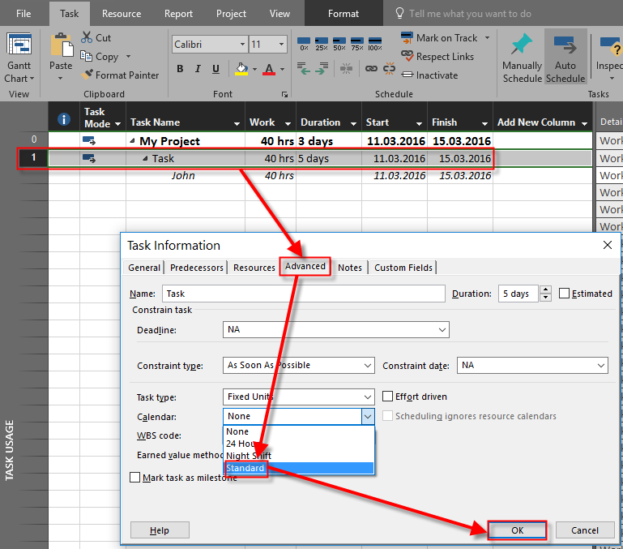
Task: Apply bold font formatting
Action: point(178,70)
